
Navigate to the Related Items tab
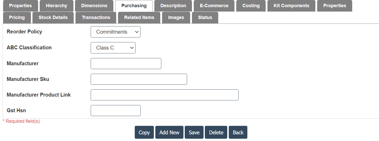(139, 17)
